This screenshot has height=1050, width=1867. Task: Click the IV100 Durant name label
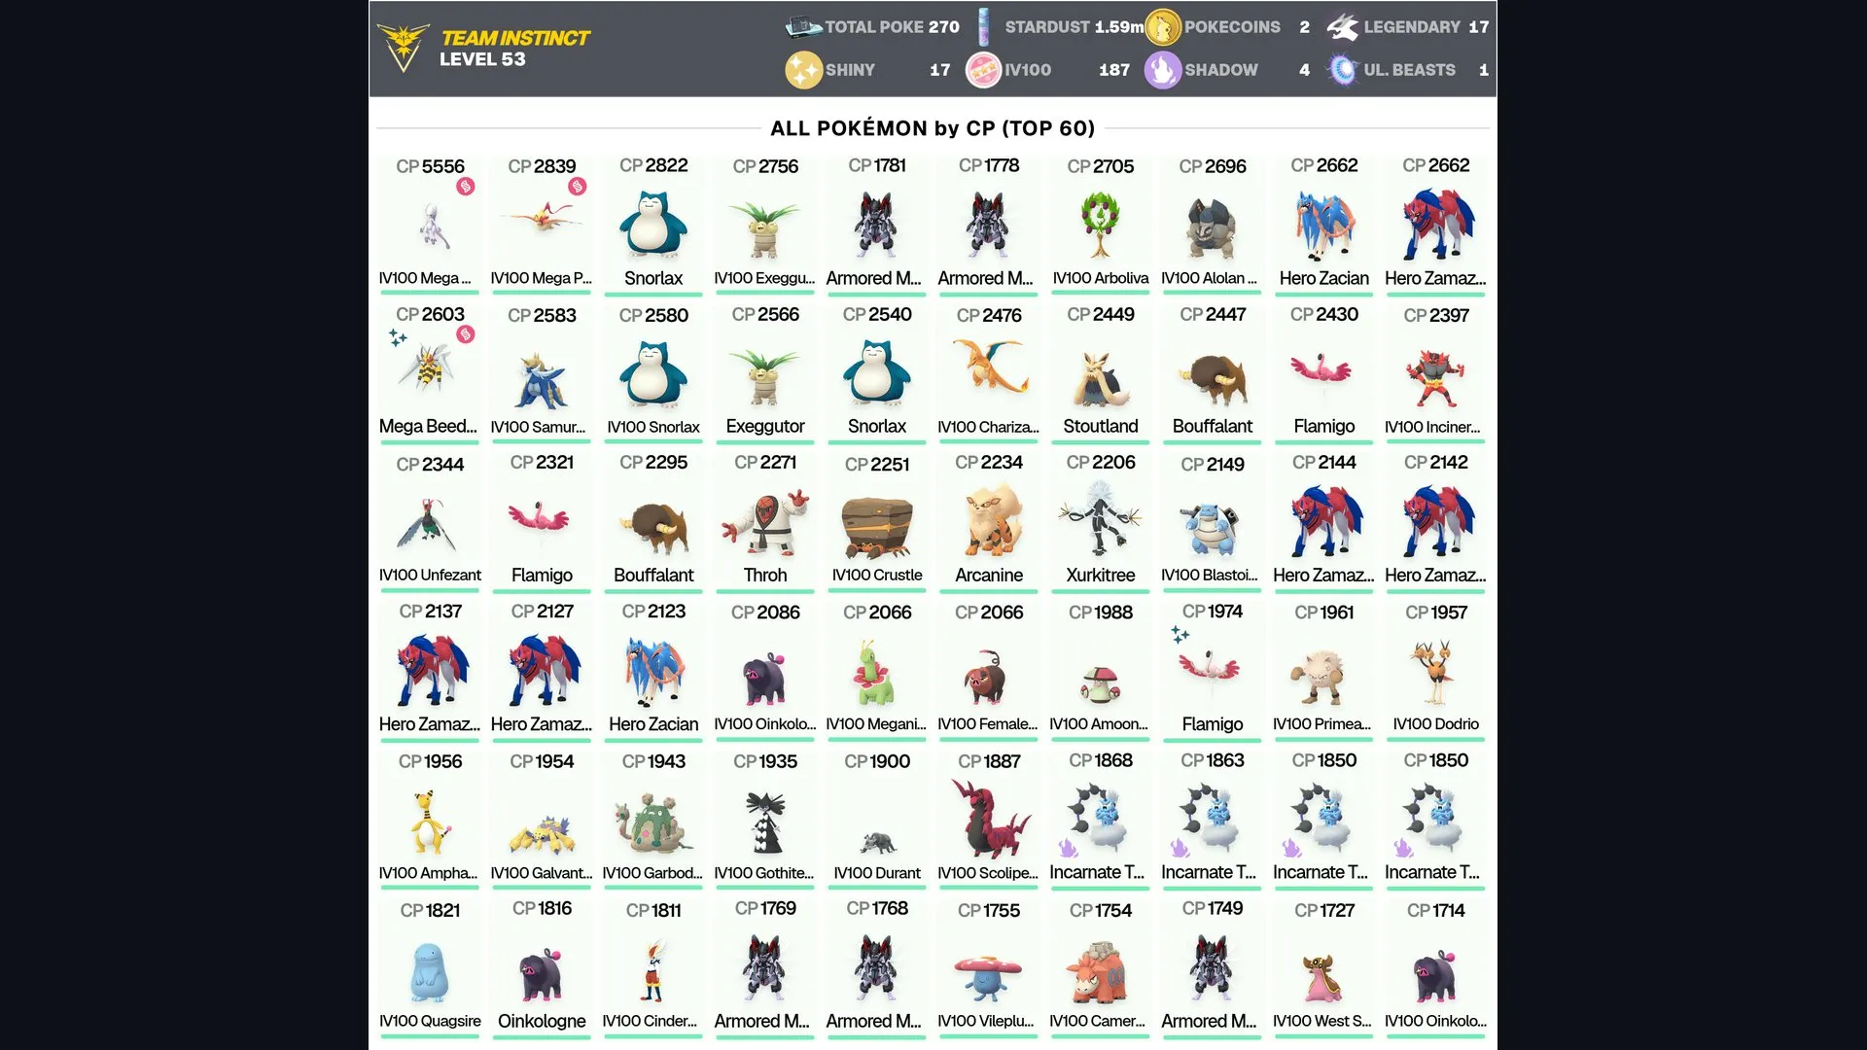point(877,873)
